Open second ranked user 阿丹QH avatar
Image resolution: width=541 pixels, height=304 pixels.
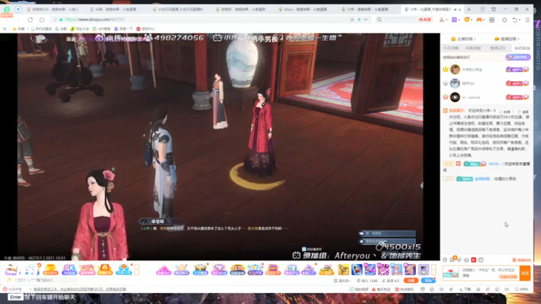click(x=455, y=83)
